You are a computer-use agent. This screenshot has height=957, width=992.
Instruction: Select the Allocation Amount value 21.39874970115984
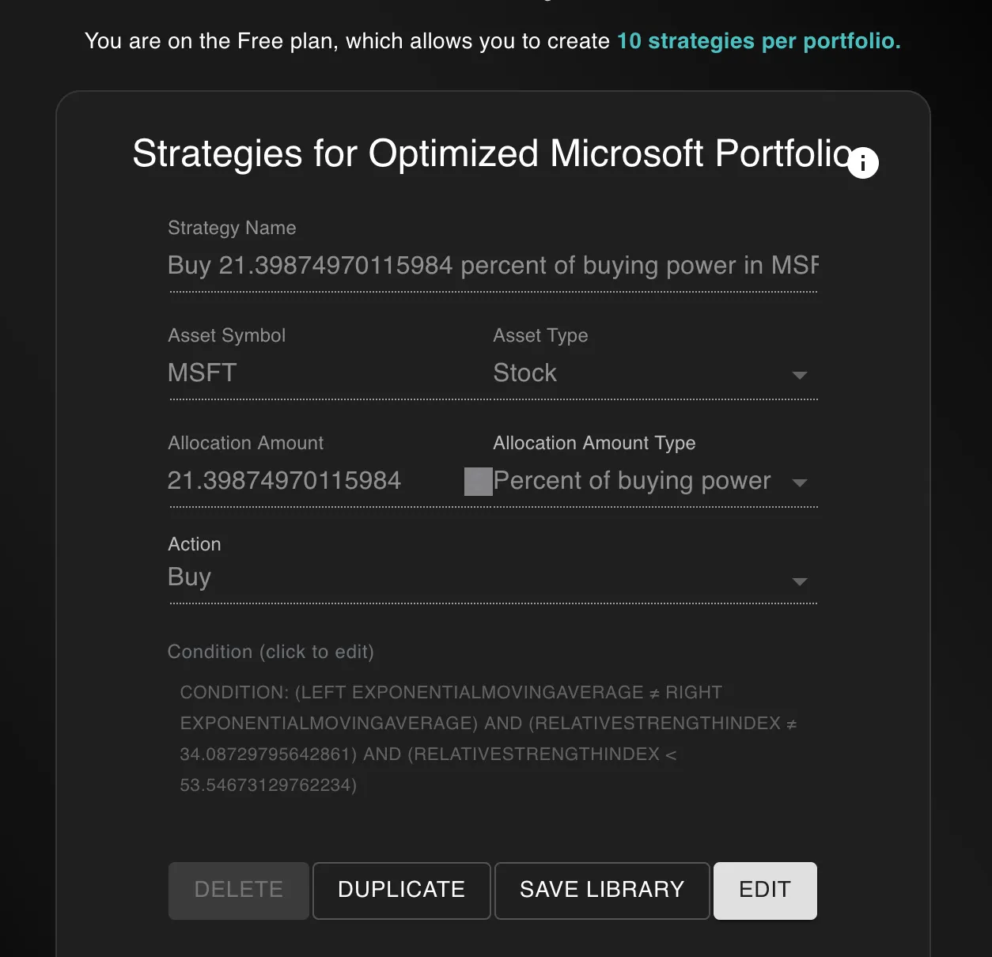[284, 481]
